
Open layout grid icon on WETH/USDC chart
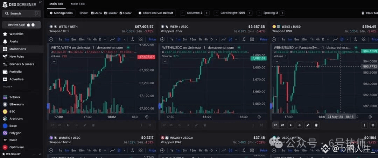pos(252,39)
